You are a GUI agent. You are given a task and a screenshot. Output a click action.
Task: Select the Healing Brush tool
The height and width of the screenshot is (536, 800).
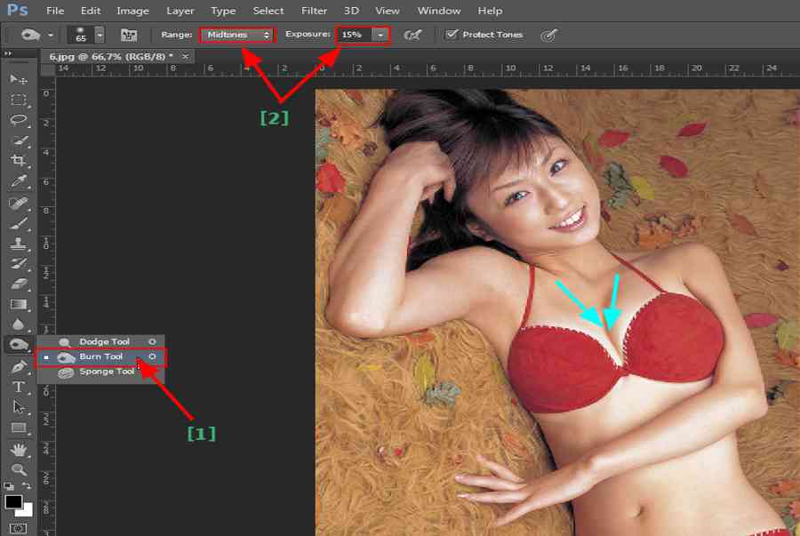tap(19, 203)
